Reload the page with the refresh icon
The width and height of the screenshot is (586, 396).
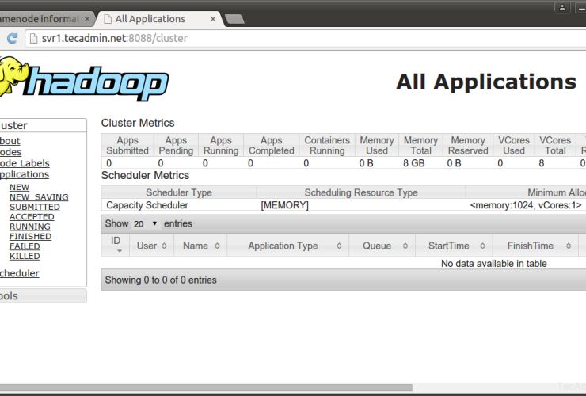click(x=12, y=38)
